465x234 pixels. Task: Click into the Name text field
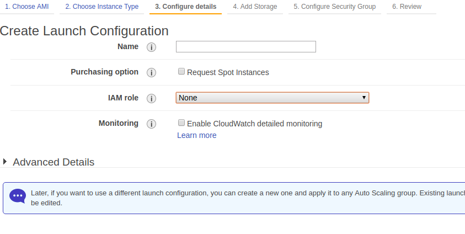pos(245,47)
